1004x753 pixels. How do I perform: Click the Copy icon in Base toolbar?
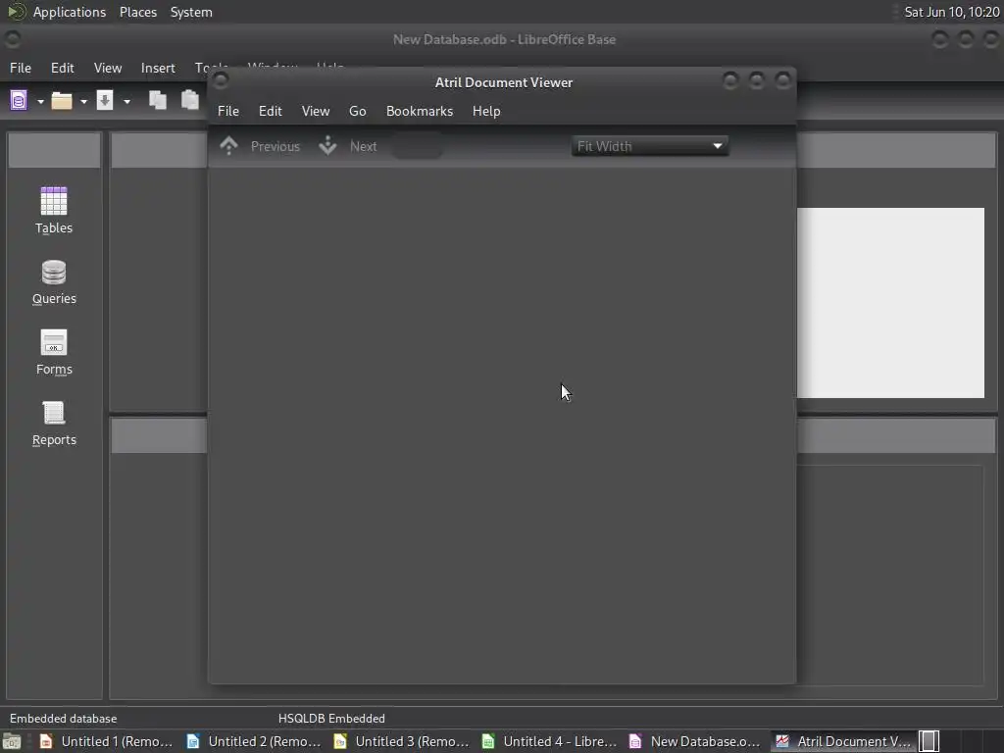(x=158, y=100)
